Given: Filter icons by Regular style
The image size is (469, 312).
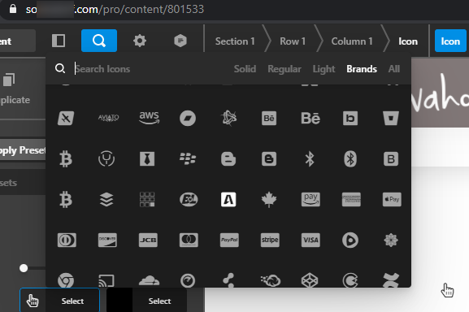Looking at the screenshot, I should 284,69.
